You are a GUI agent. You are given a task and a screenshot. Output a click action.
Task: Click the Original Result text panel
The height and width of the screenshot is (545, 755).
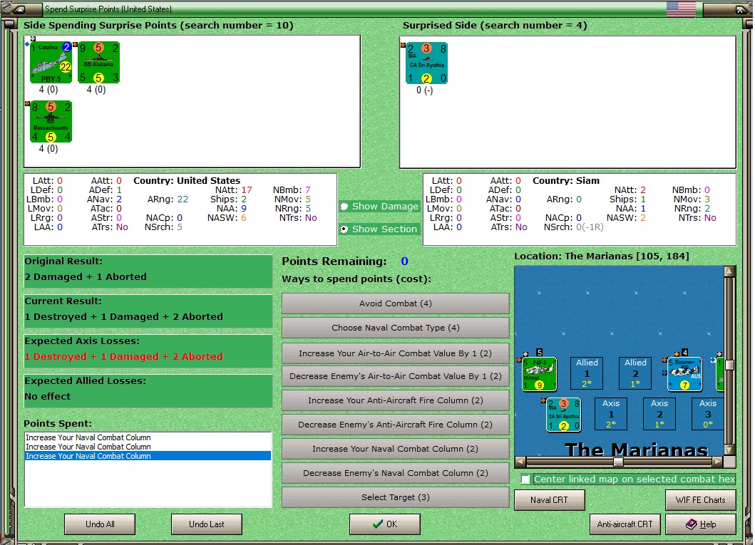(x=148, y=271)
